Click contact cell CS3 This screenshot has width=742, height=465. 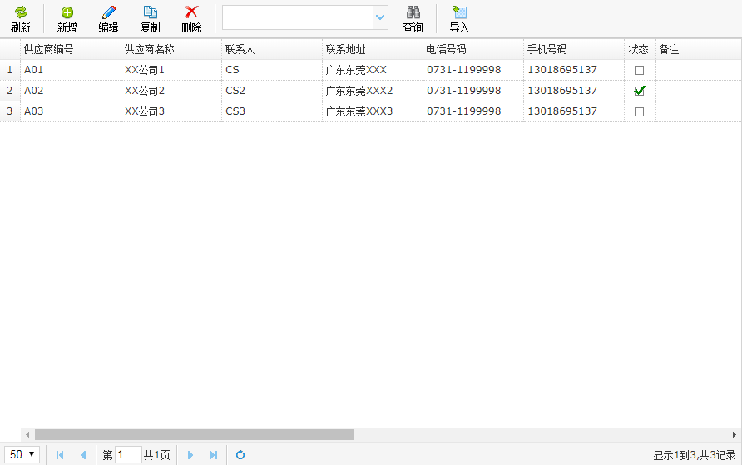coord(272,111)
